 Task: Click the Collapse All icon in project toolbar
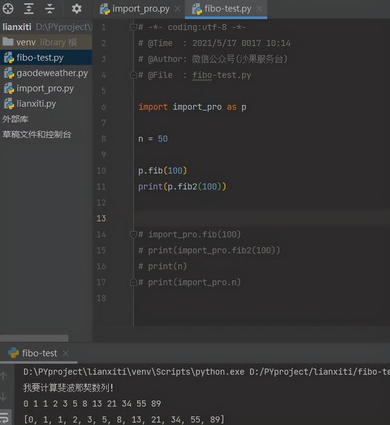tap(49, 9)
